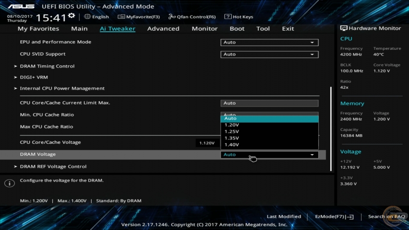Click the DRAM Voltage dropdown arrow
409x230 pixels.
pyautogui.click(x=312, y=155)
